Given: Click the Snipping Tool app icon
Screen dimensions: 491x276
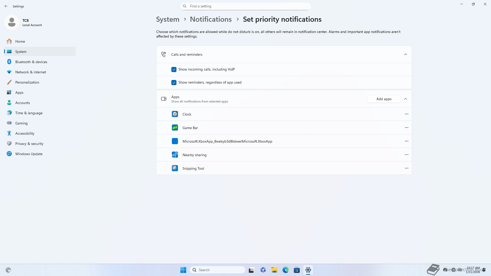Looking at the screenshot, I should click(x=175, y=168).
